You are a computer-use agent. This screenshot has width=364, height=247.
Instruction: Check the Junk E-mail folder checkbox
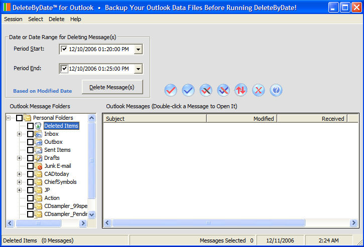point(31,166)
